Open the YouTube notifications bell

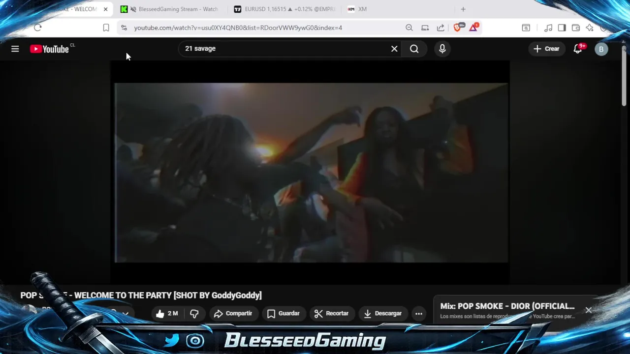[x=578, y=49]
